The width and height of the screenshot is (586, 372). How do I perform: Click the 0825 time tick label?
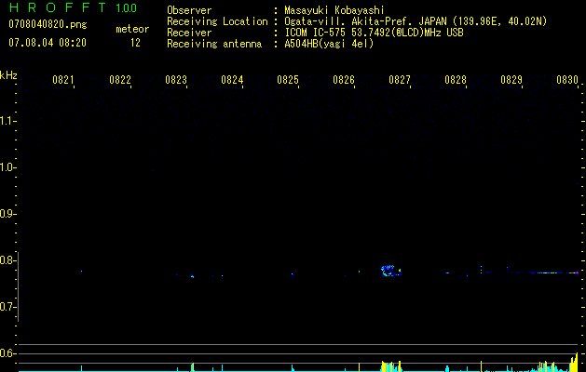click(288, 80)
